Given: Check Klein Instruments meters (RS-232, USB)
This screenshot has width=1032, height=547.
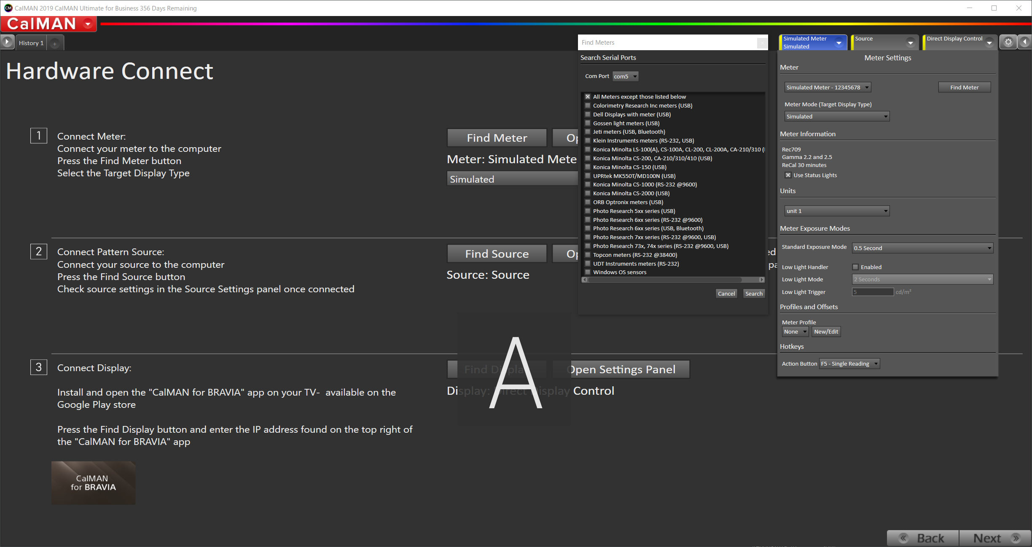Looking at the screenshot, I should [x=588, y=140].
